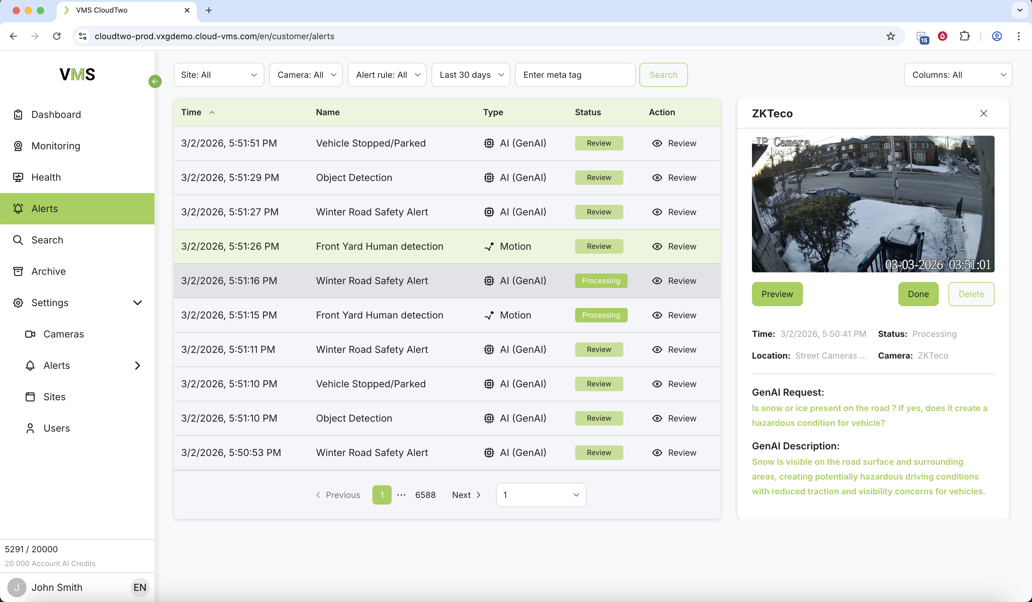Open Users settings page

tap(56, 428)
